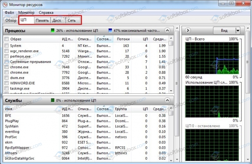Check the System process checkbox

6,46
